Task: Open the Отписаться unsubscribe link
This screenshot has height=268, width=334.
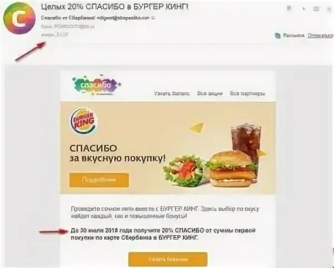Action: [x=321, y=36]
